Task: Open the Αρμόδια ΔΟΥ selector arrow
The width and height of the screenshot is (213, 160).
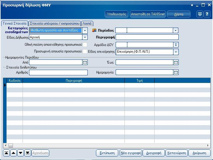Action: (x=176, y=45)
